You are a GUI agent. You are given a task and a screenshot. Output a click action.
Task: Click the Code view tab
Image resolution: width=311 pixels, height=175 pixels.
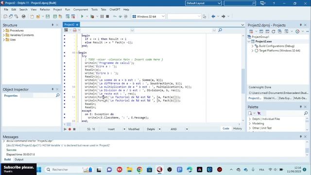click(225, 128)
